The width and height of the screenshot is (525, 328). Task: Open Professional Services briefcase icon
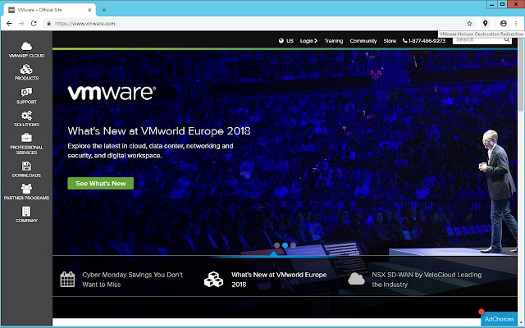click(x=26, y=138)
